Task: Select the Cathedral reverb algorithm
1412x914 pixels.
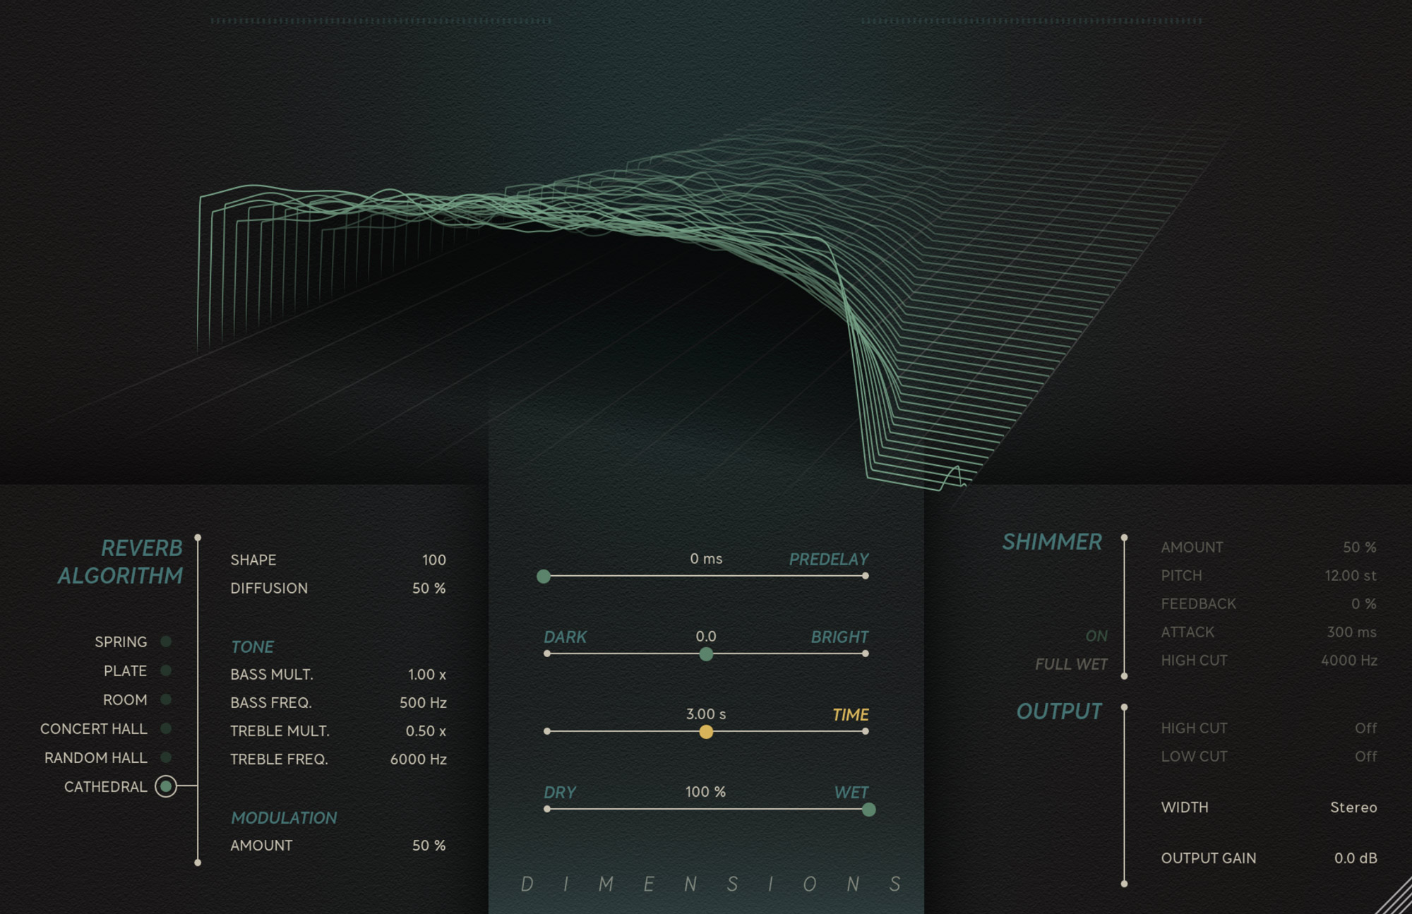Action: (165, 786)
